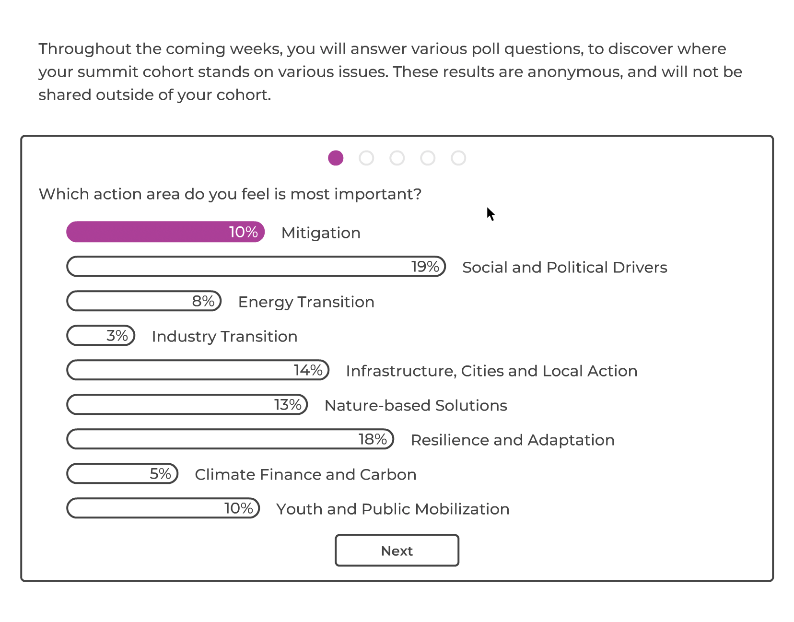Viewport: 794px width, 622px height.
Task: Click the Youth and Public Mobilization label
Action: (393, 509)
